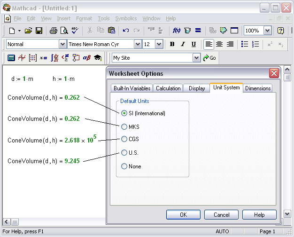
Task: Select SI (International) unit system
Action: pyautogui.click(x=124, y=113)
